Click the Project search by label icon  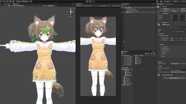click(149, 53)
